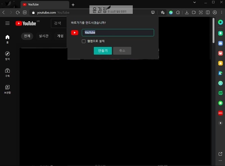Open YouTube hamburger guide menu
225x166 pixels.
[8, 23]
